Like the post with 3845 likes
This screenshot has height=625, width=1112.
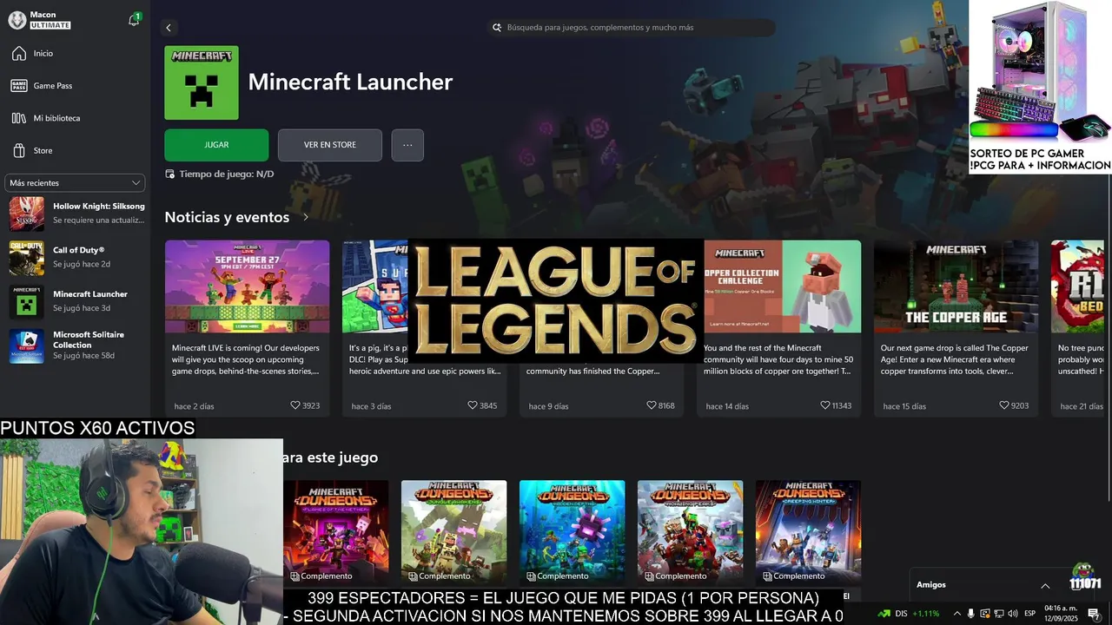click(473, 405)
